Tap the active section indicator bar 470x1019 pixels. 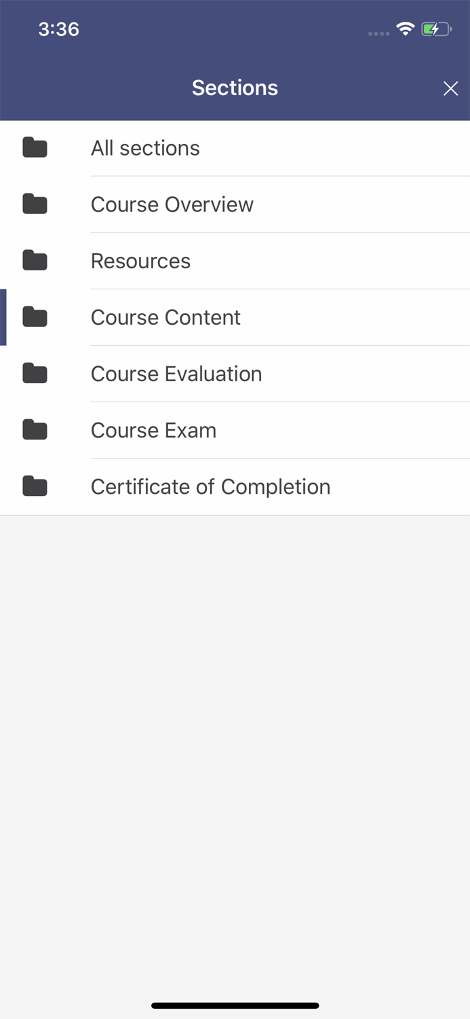click(3, 317)
